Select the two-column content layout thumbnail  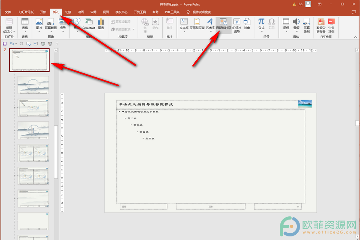(33, 153)
